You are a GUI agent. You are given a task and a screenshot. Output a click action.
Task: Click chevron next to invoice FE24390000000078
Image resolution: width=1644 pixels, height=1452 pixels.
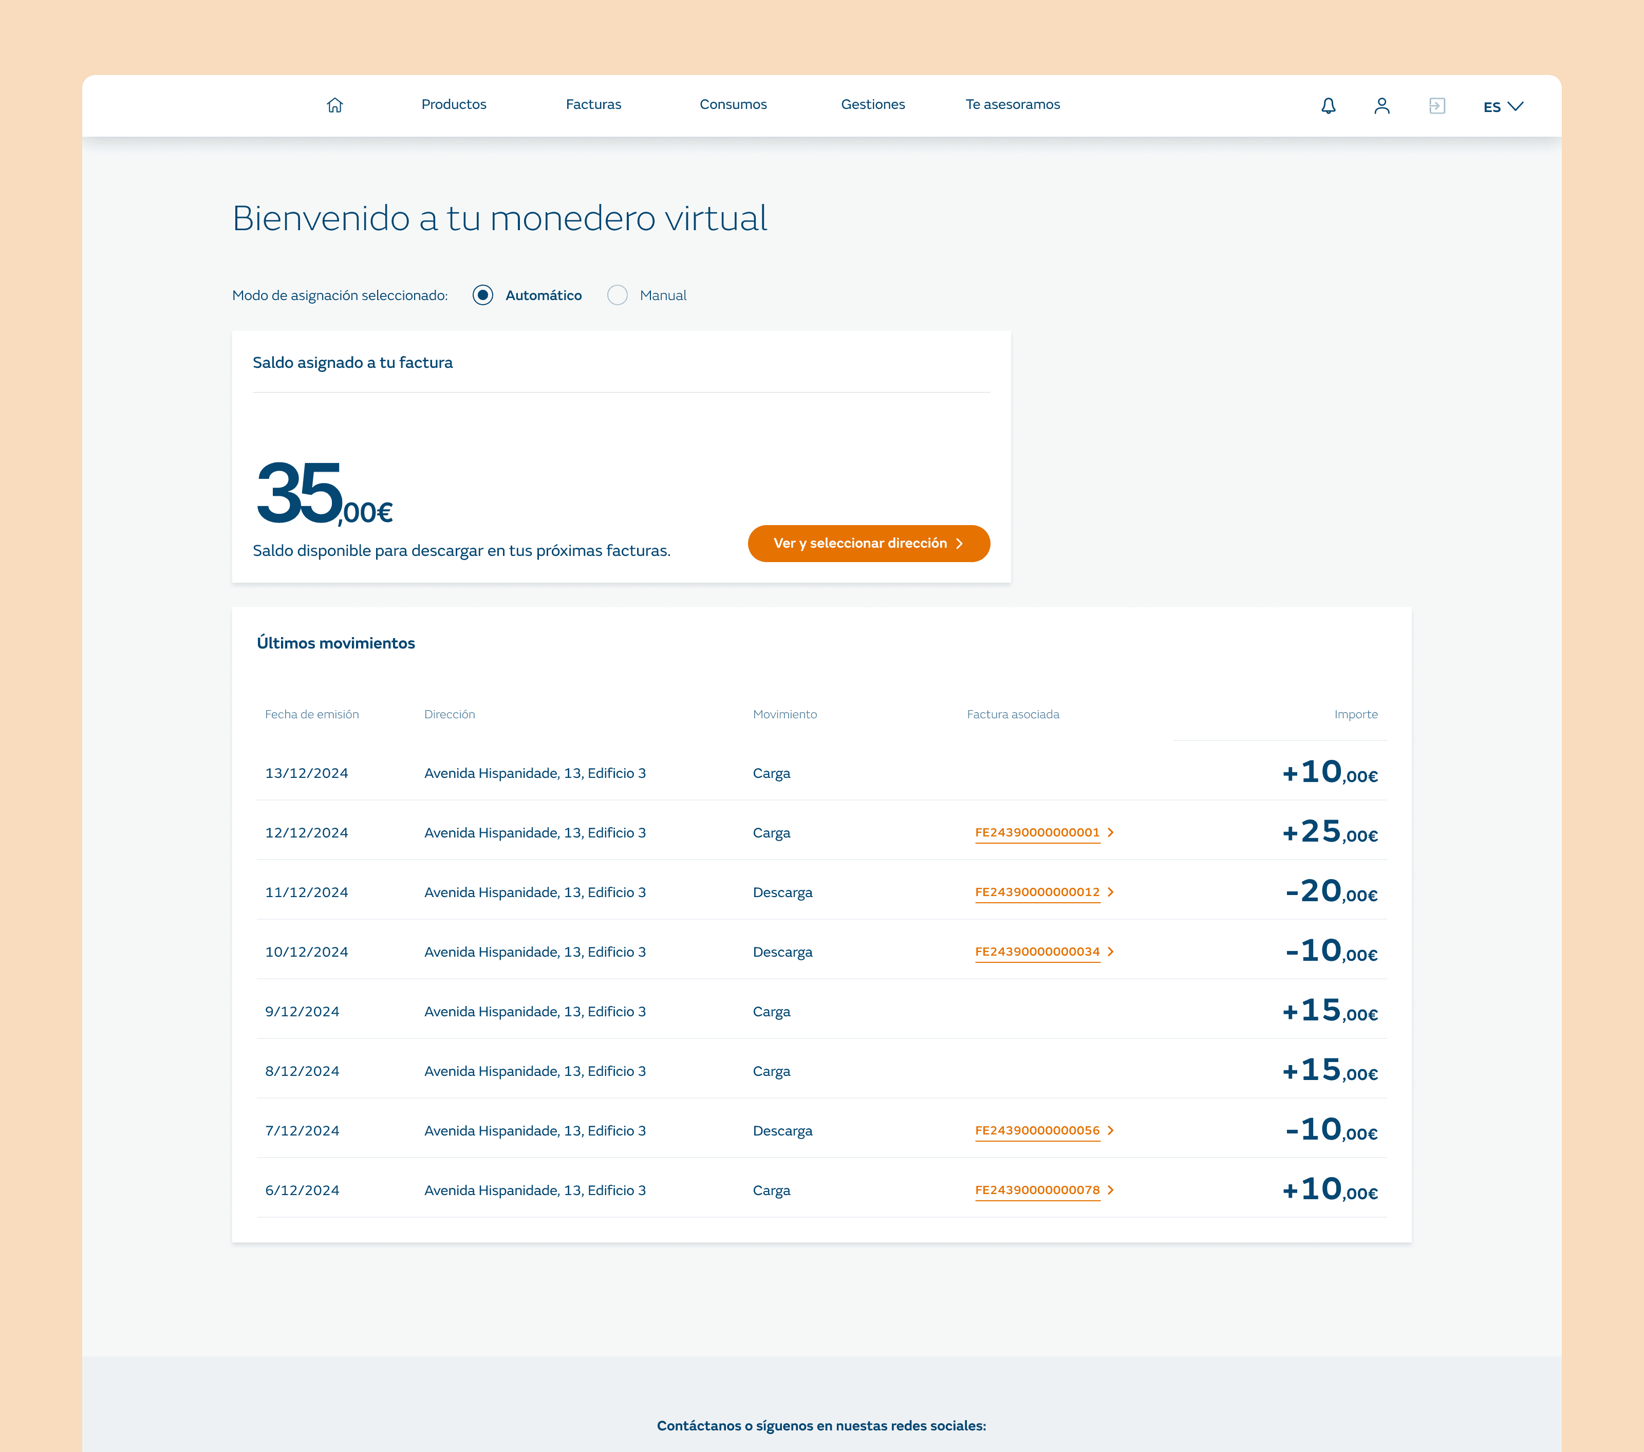tap(1111, 1190)
